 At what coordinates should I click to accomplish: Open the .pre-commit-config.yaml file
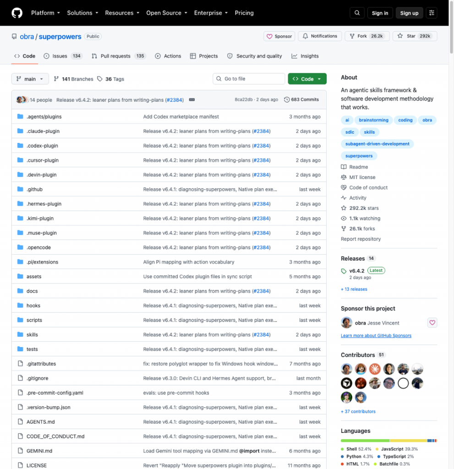tap(55, 393)
